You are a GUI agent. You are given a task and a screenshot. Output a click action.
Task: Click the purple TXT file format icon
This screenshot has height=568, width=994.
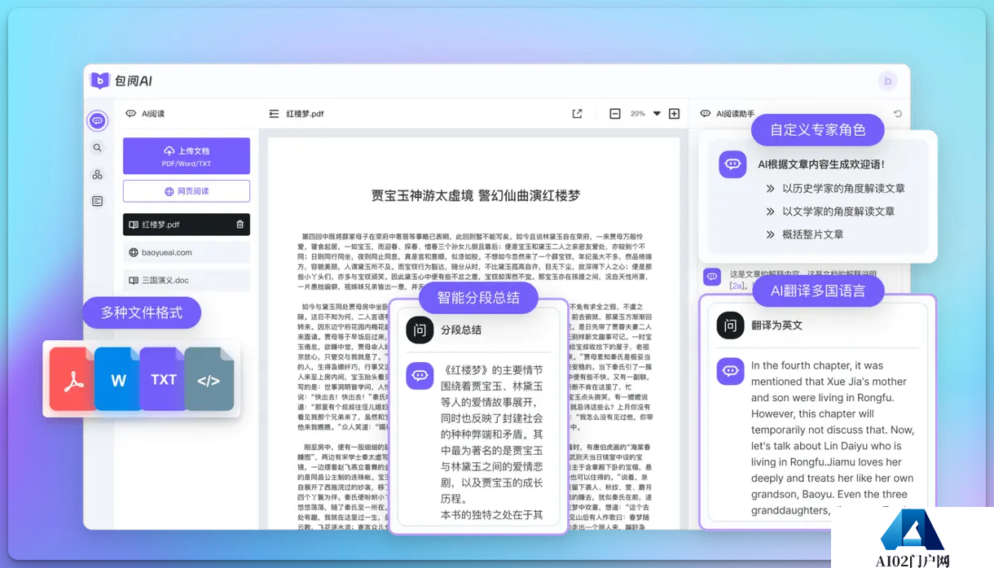pyautogui.click(x=163, y=379)
